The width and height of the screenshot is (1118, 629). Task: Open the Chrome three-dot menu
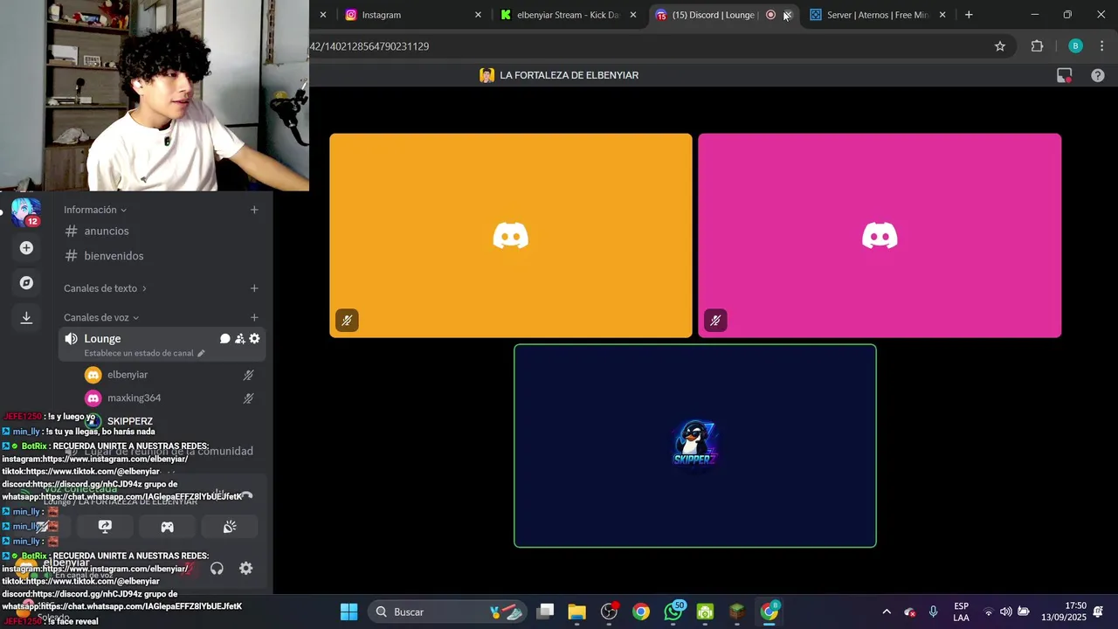coord(1101,46)
